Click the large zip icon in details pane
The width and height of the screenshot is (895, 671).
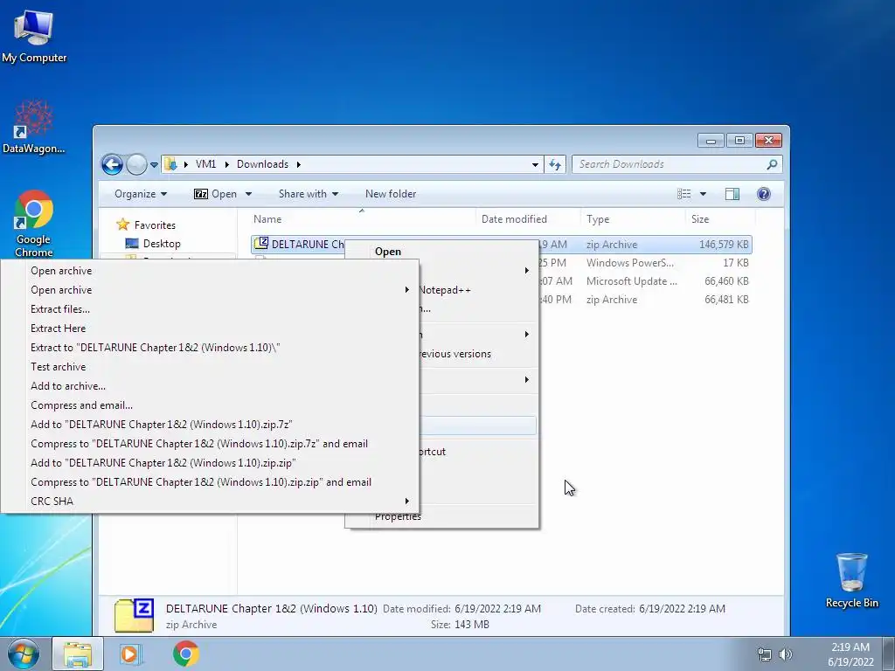[134, 615]
